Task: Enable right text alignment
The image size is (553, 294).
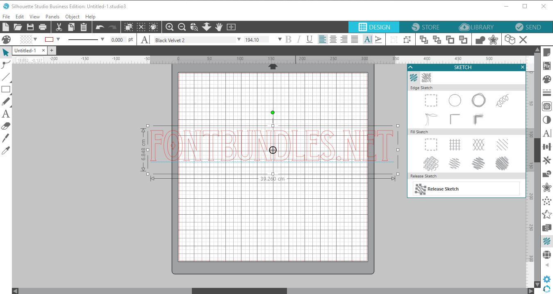Action: [x=344, y=39]
